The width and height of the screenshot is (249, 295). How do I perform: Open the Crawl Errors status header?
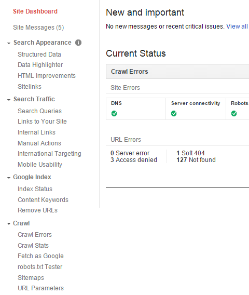pyautogui.click(x=177, y=72)
